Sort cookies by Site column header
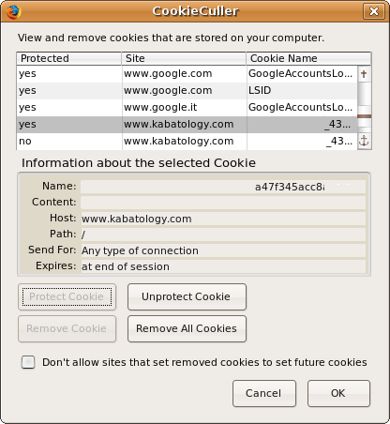Screen dimensions: 390x424 (184, 58)
